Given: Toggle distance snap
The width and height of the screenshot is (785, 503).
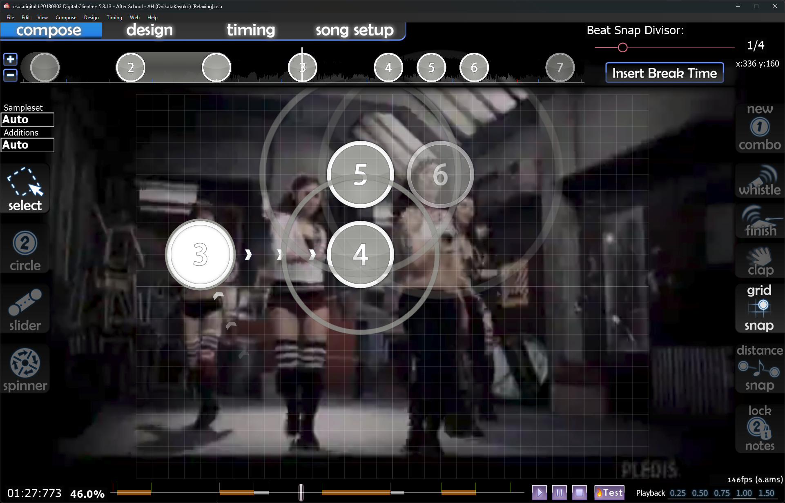Looking at the screenshot, I should click(x=760, y=368).
